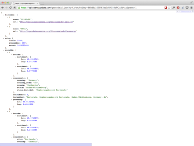
Task: Open a new tab with the new-tab button
Action: pyautogui.click(x=42, y=3)
